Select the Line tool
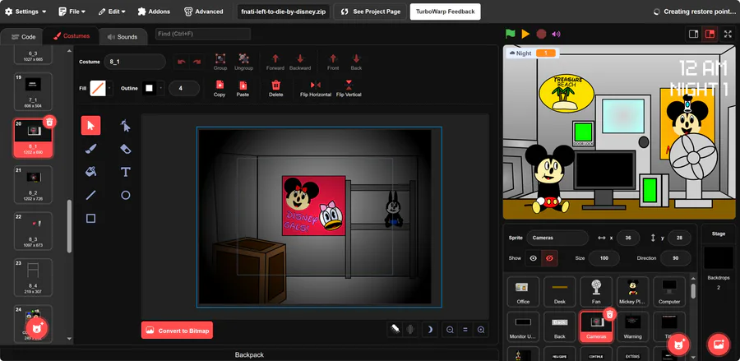The width and height of the screenshot is (740, 361). pos(90,195)
